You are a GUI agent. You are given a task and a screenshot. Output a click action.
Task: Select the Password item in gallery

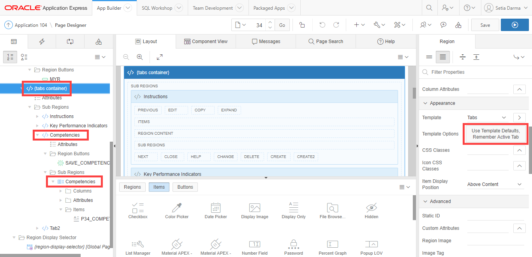294,247
